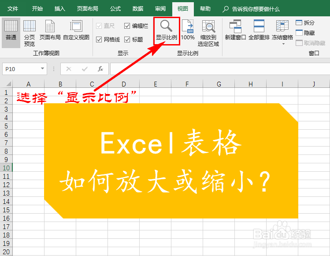Viewport: 330px width, 256px height.
Task: Select row 16 header
Action: 6,218
